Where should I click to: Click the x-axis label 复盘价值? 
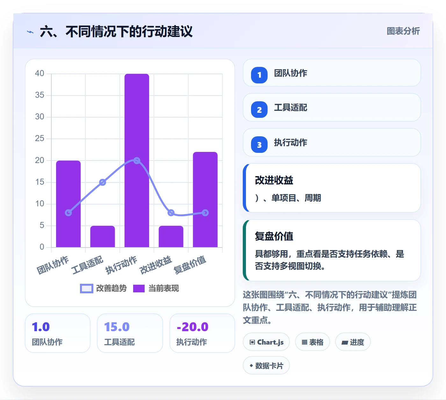coord(190,265)
